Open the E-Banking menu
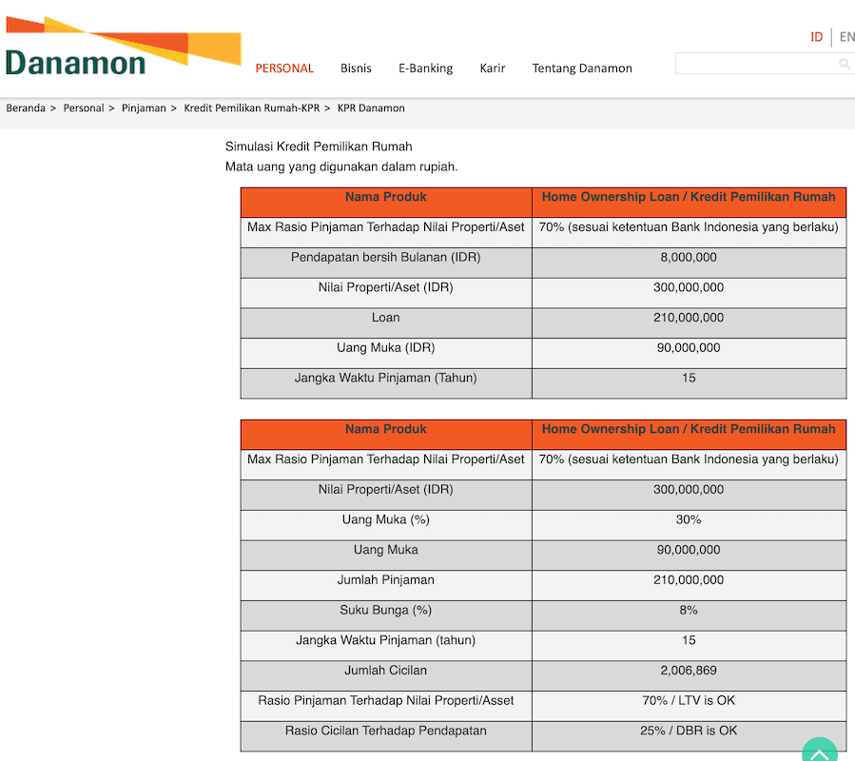This screenshot has width=855, height=761. [x=425, y=68]
